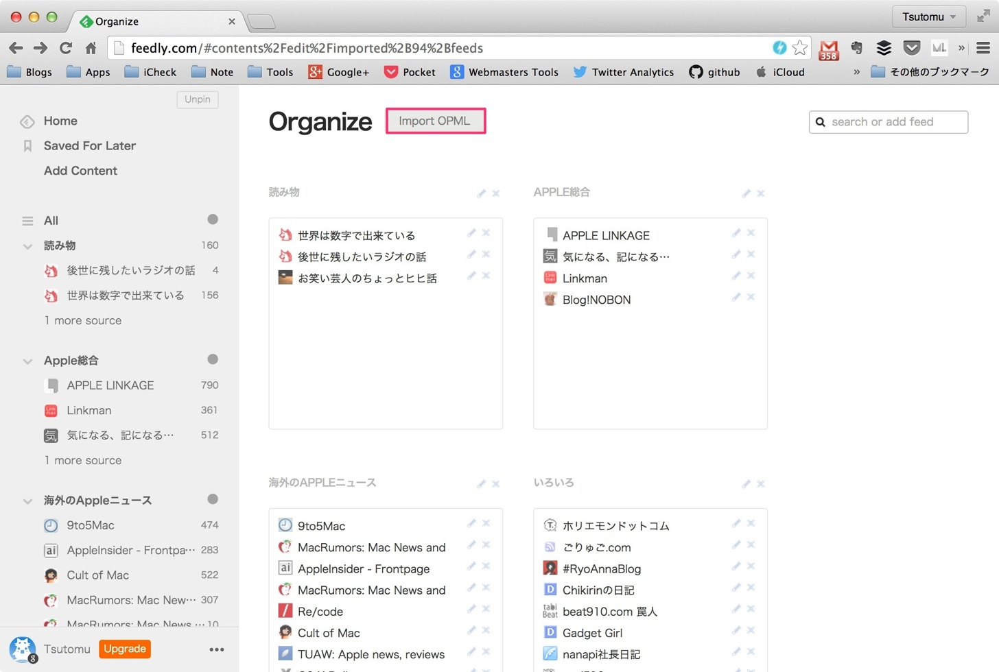Click the Unpin button in the sidebar
This screenshot has height=672, width=999.
click(x=198, y=99)
